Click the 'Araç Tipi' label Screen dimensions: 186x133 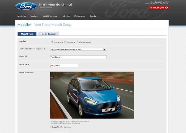23,41
